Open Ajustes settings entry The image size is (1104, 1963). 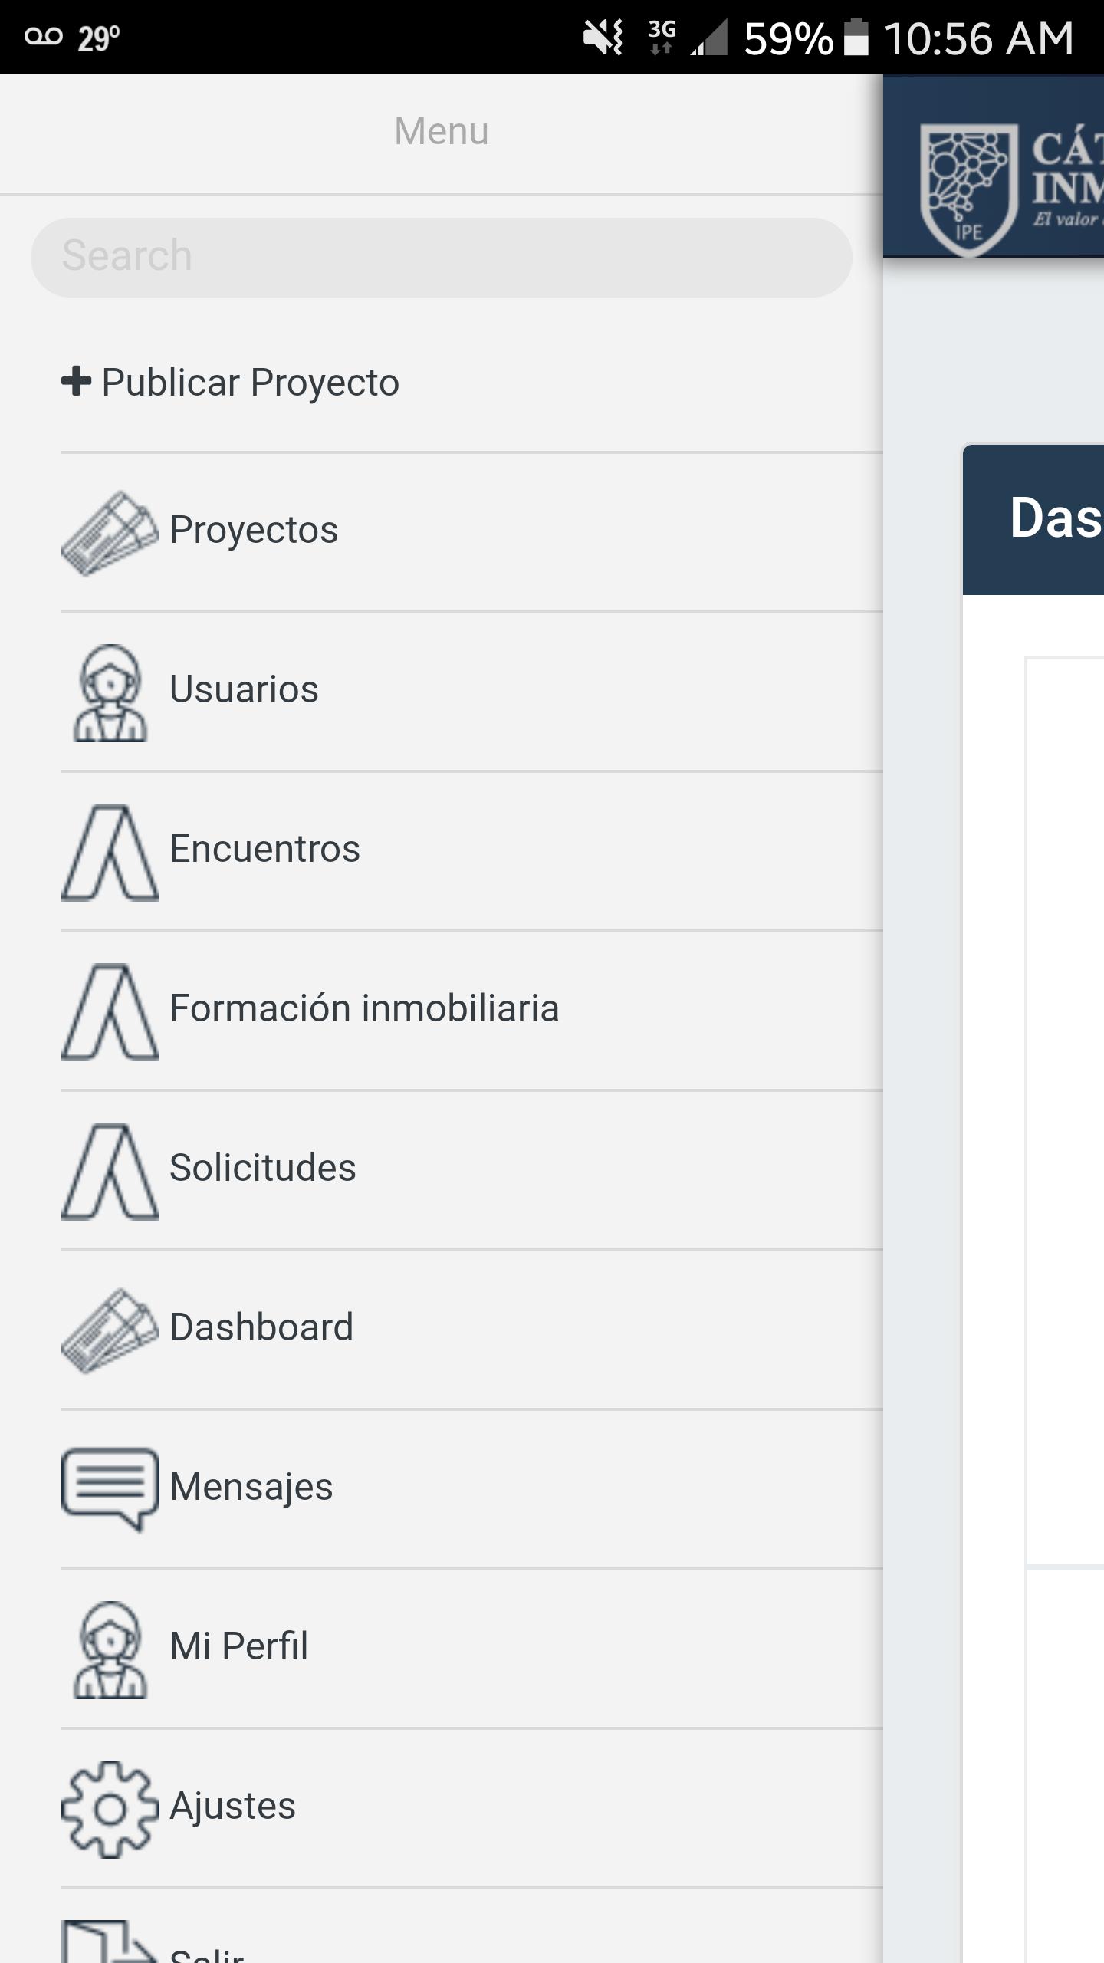click(232, 1806)
